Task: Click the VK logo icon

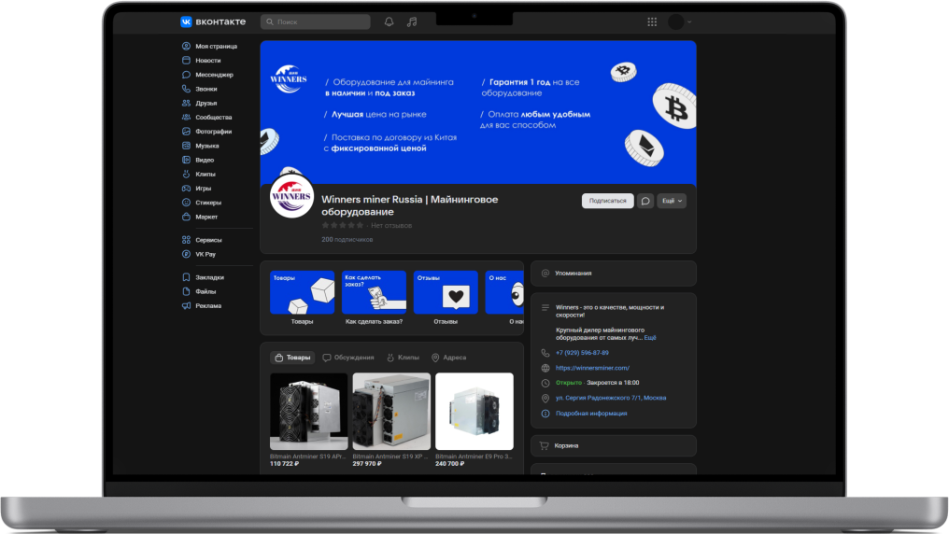Action: (x=186, y=21)
